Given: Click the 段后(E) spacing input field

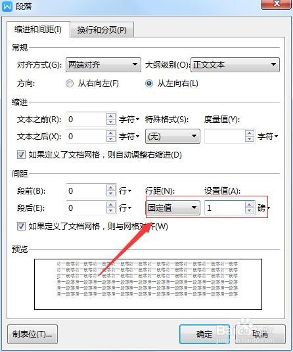Looking at the screenshot, I should 86,208.
